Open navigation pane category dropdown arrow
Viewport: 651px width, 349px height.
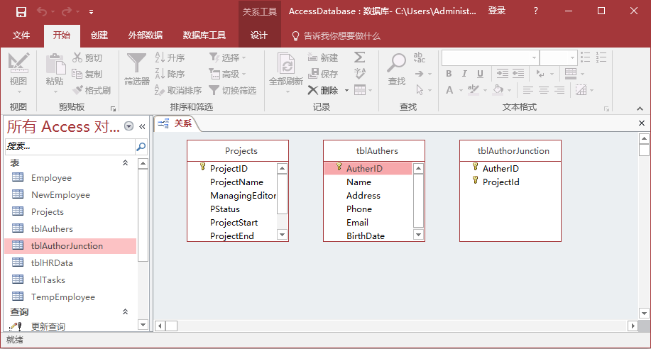(x=128, y=126)
